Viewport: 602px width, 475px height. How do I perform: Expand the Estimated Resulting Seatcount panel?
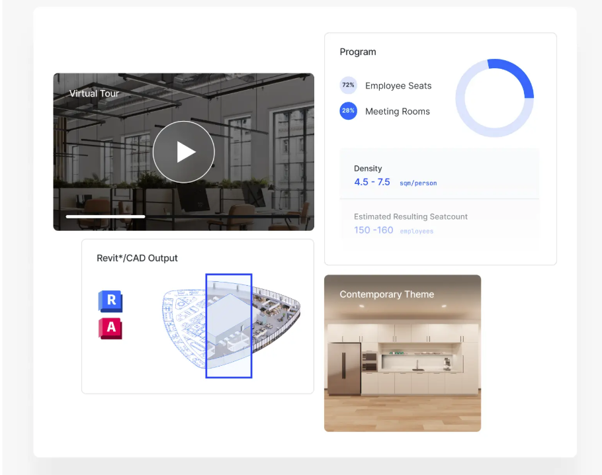click(439, 223)
